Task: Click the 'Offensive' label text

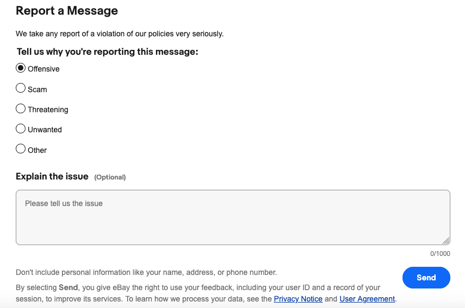Action: [43, 69]
